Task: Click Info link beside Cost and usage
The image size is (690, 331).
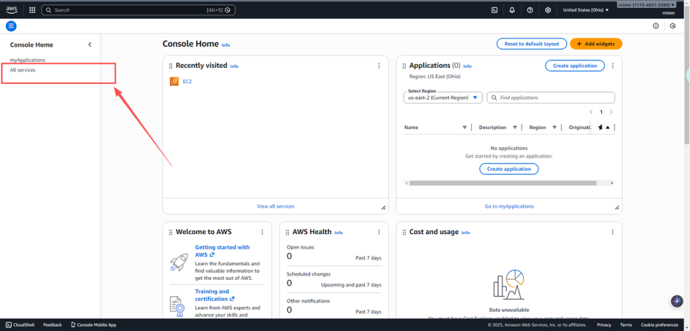Action: 466,233
